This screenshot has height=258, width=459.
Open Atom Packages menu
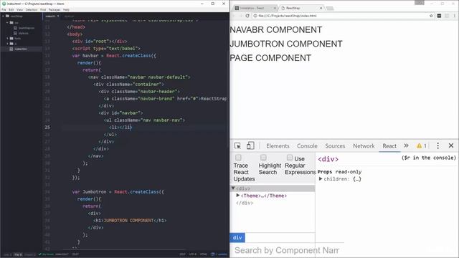point(55,9)
